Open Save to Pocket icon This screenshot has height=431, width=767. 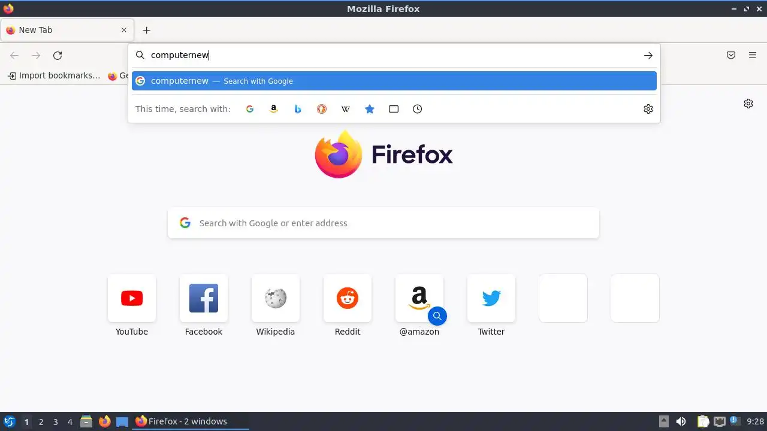[731, 55]
